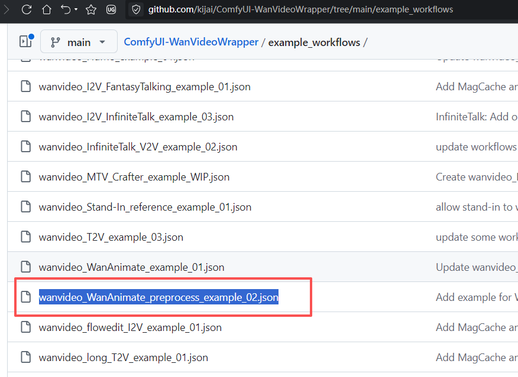Bookmark this page with the star icon
The image size is (518, 377).
(91, 9)
